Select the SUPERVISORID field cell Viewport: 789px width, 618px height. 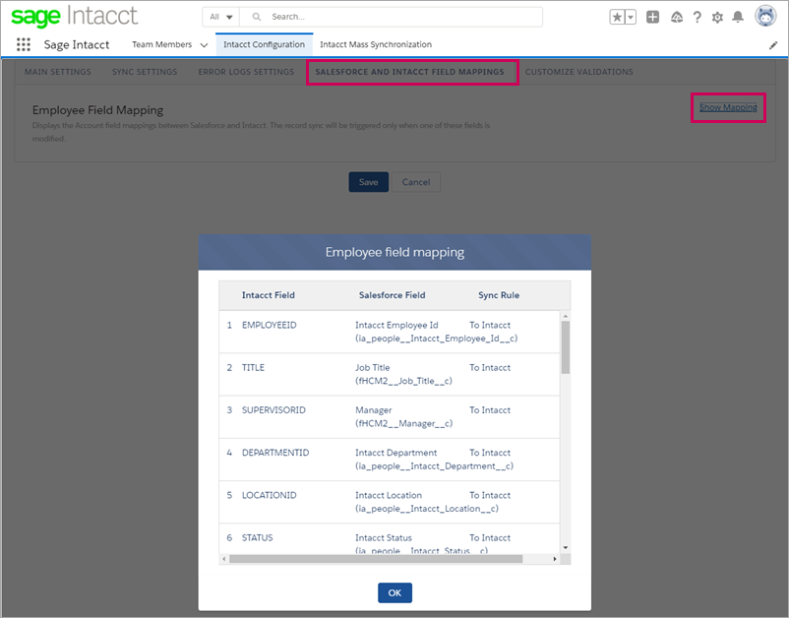pos(273,410)
